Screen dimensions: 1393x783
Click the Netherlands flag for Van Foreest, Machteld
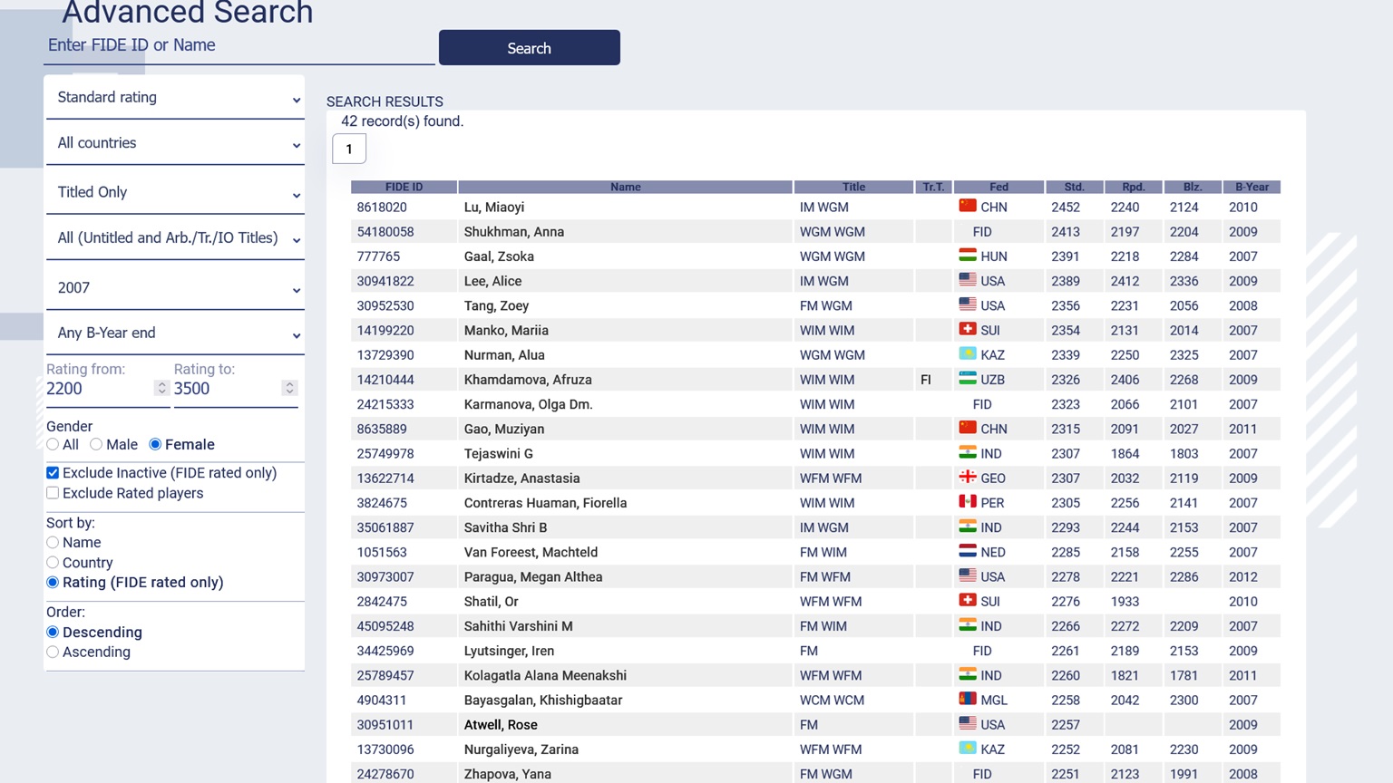[968, 551]
